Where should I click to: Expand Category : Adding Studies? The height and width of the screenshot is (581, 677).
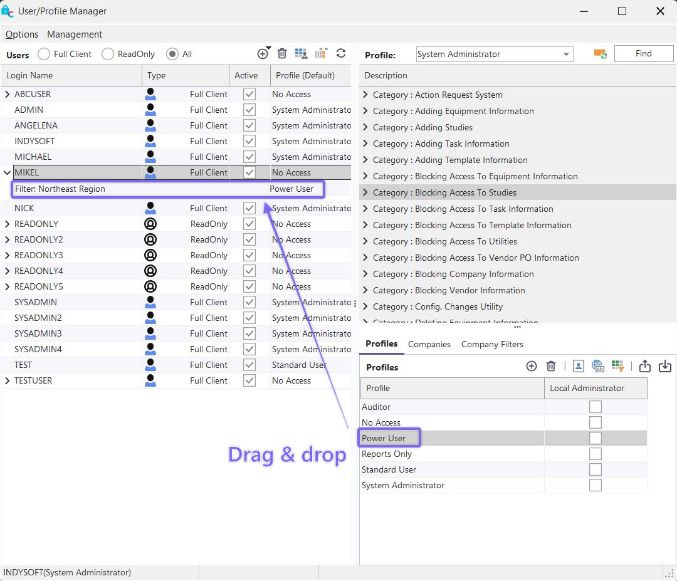(365, 127)
